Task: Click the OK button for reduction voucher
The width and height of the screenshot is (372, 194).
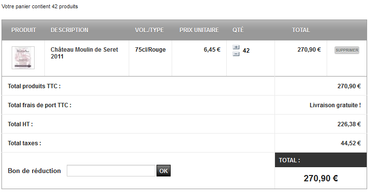Action: pyautogui.click(x=163, y=171)
